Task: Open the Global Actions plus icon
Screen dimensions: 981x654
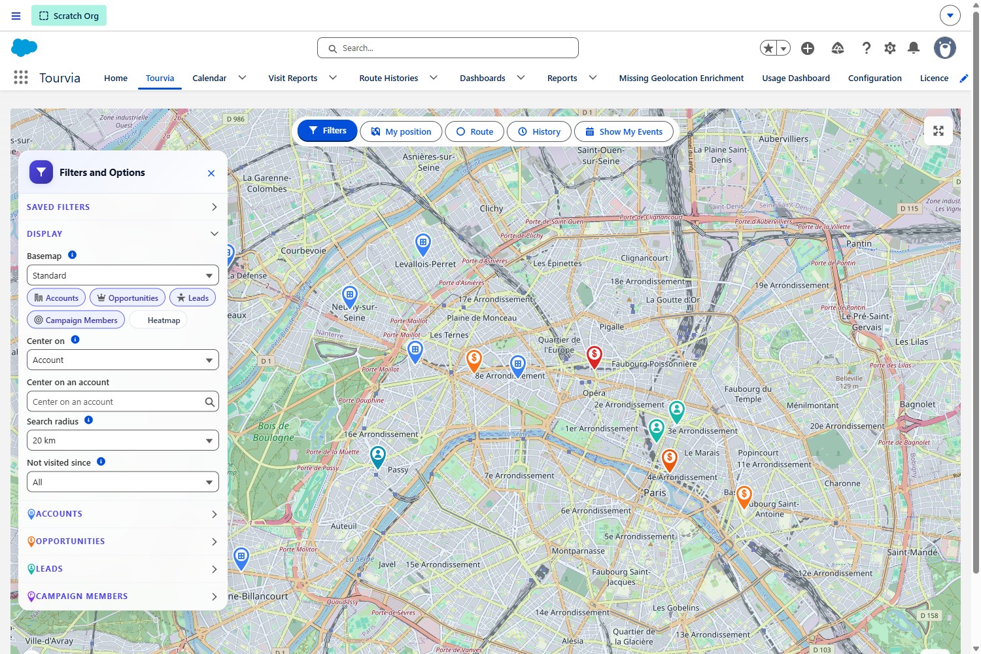Action: 808,48
